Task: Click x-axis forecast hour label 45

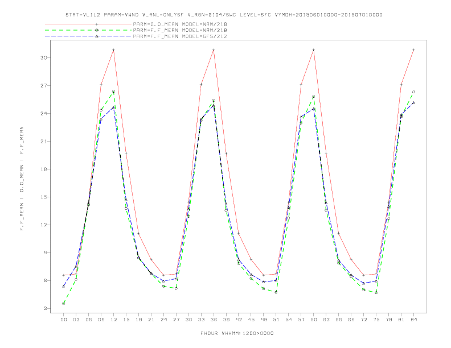Action: point(251,320)
